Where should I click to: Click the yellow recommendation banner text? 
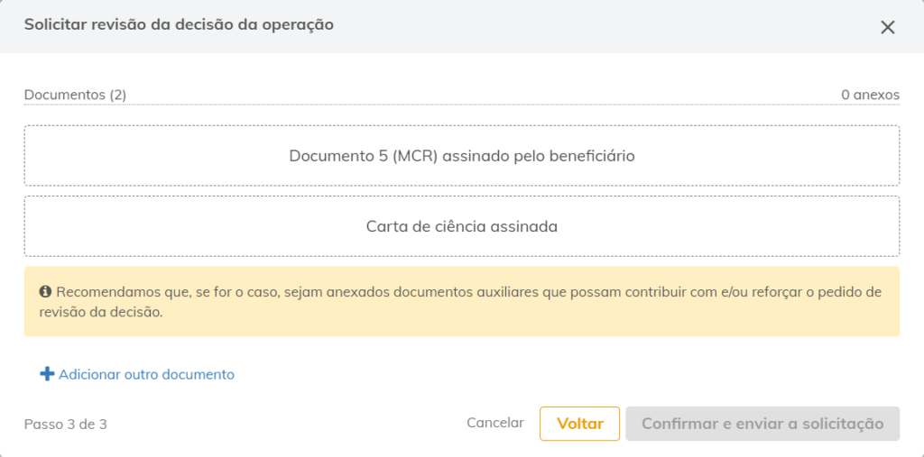pos(462,302)
